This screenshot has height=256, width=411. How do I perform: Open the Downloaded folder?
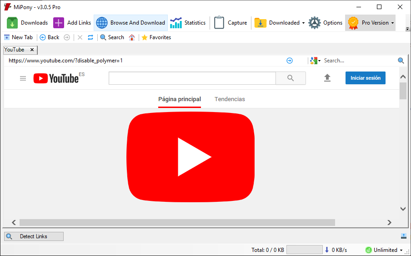click(x=277, y=23)
